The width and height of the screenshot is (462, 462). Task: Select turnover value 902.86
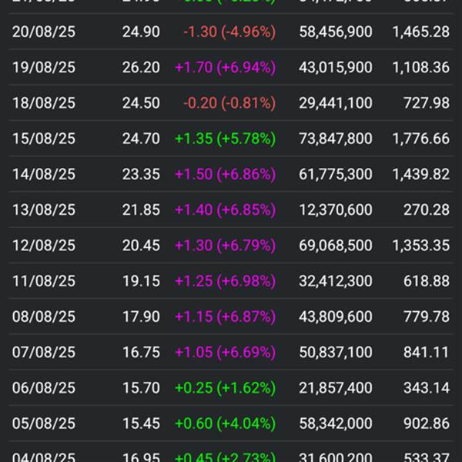pos(427,423)
